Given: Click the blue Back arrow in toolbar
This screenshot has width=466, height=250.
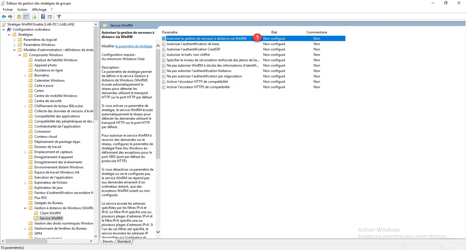Looking at the screenshot, I should pos(4,17).
